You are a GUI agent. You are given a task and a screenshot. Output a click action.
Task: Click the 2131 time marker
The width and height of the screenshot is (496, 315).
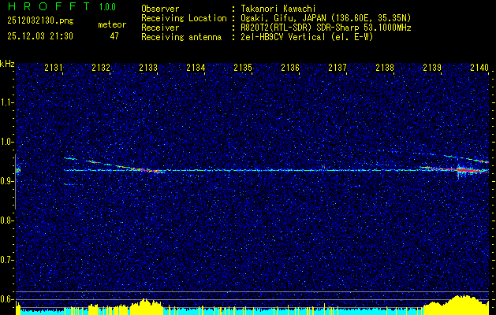(54, 69)
